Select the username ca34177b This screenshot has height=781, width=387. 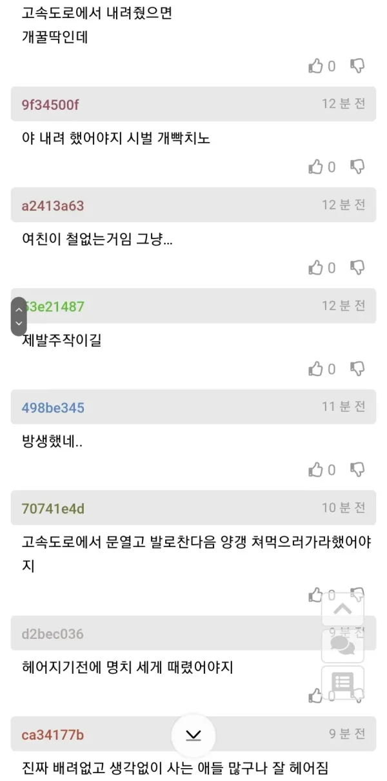tap(52, 734)
